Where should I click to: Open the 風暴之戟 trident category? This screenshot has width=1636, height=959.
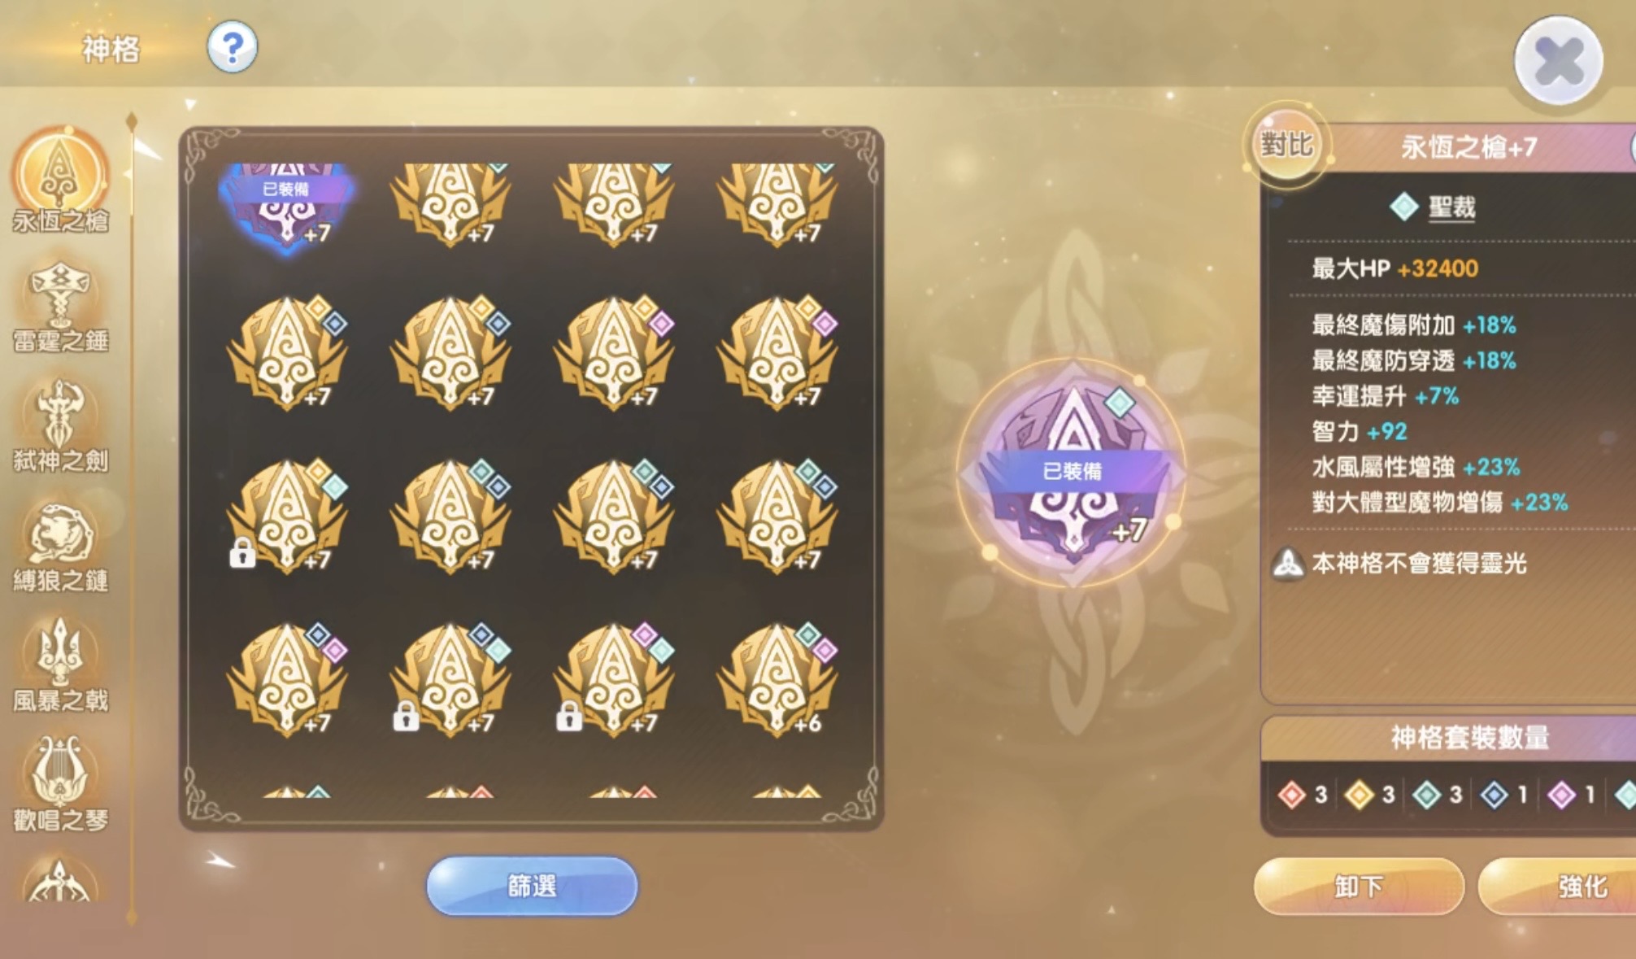pos(60,665)
